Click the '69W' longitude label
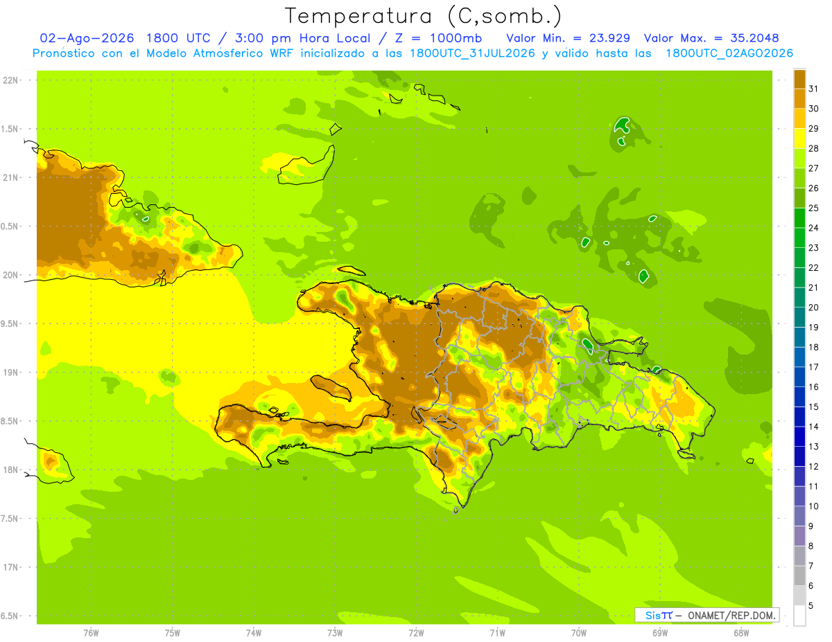832x642 pixels. tap(660, 633)
